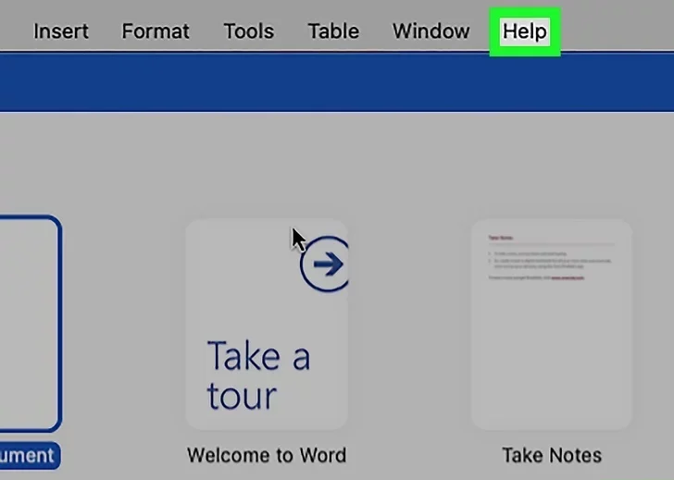Click the highlighted 'ument' document label
The height and width of the screenshot is (480, 674).
pyautogui.click(x=30, y=456)
